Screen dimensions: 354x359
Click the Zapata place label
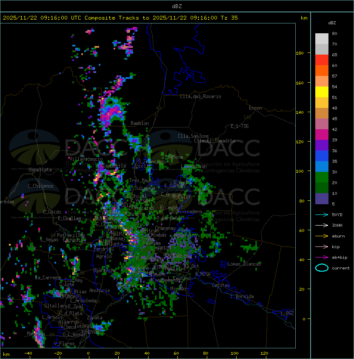(x=94, y=318)
